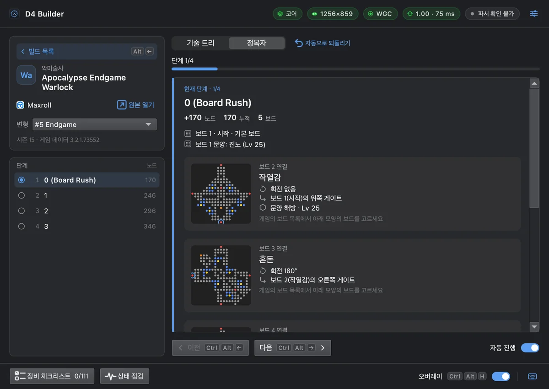
Task: Switch to the 기술 트리 tab
Action: pos(200,43)
